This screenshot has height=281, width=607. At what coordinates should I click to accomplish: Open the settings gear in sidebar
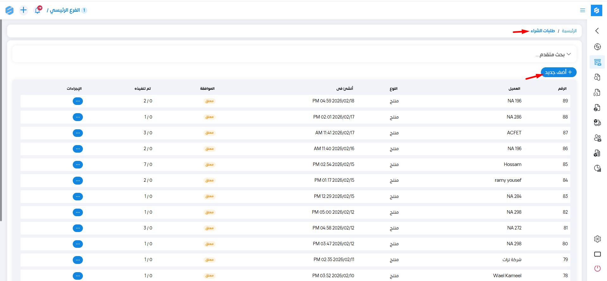[x=597, y=239]
